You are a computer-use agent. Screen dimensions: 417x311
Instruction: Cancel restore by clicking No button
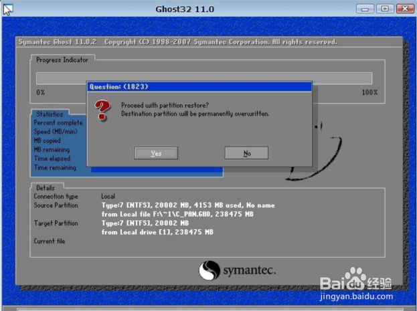[246, 153]
